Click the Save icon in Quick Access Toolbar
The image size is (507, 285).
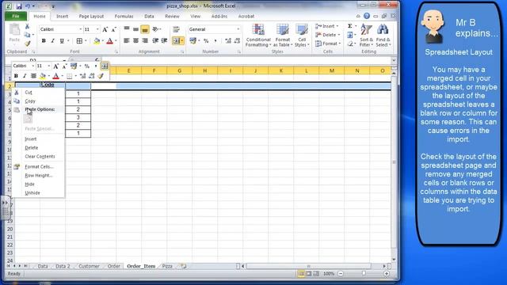pyautogui.click(x=19, y=6)
